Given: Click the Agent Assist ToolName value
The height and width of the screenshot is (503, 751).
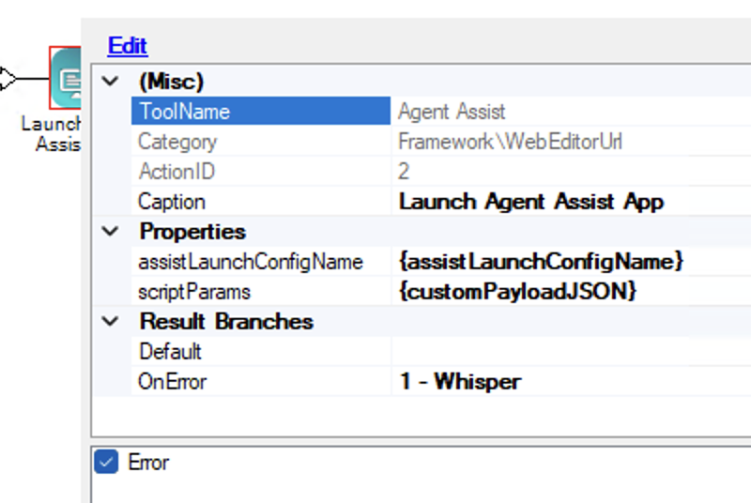Looking at the screenshot, I should [x=452, y=112].
